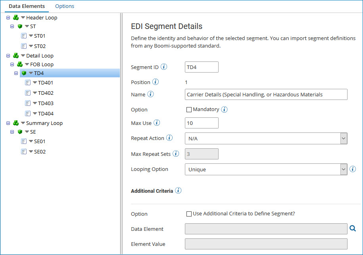
Task: Collapse the Summary Loop node
Action: click(8, 123)
